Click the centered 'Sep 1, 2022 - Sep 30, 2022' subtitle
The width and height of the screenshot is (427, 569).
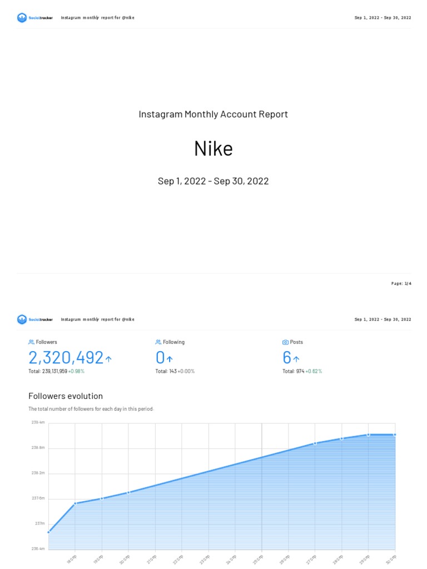(213, 181)
